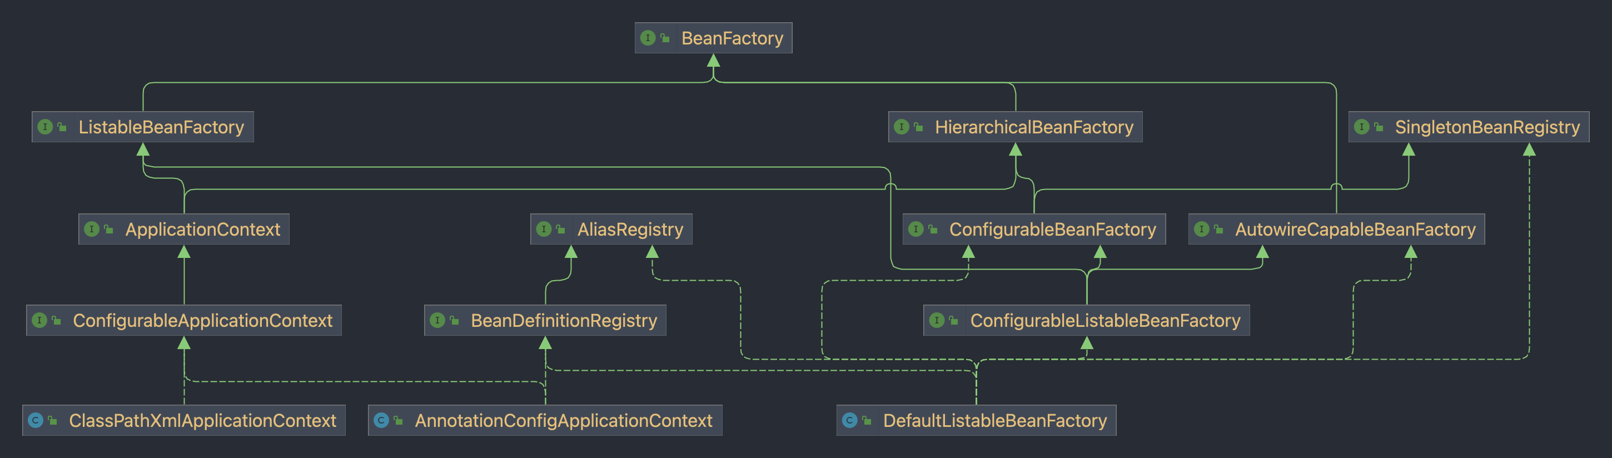This screenshot has width=1612, height=458.
Task: Click the interface icon beside AliasRegistry
Action: 544,229
